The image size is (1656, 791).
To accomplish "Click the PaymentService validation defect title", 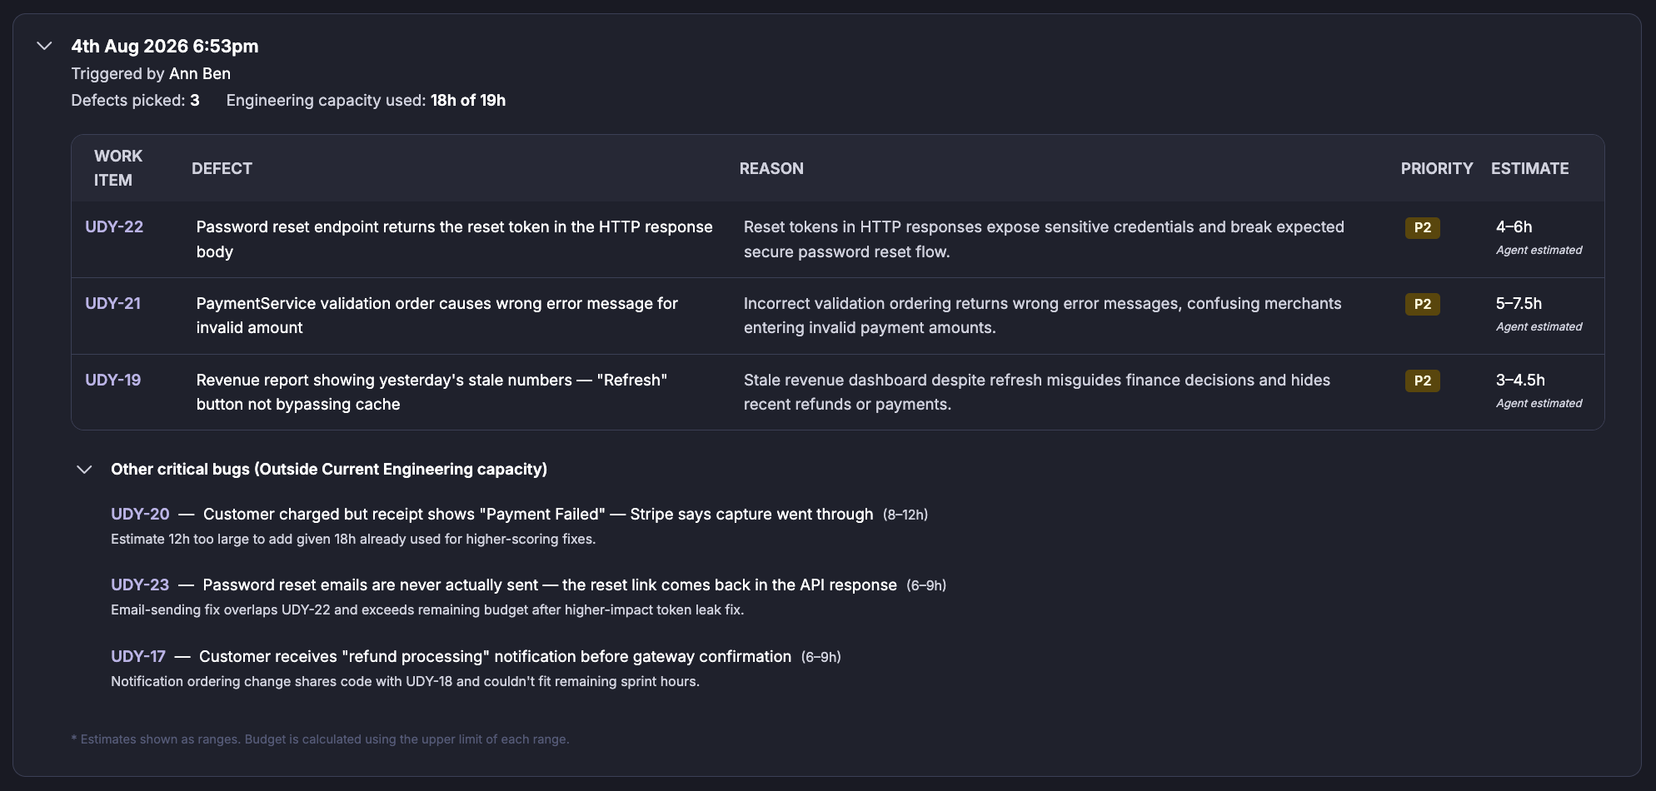I will click(x=436, y=316).
